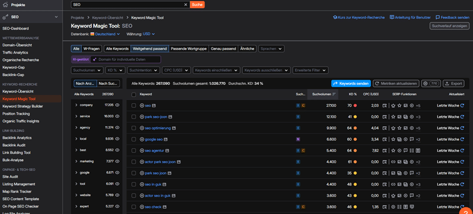Switch to the 'Ähnliche' tab
This screenshot has height=214, width=473.
click(x=247, y=48)
